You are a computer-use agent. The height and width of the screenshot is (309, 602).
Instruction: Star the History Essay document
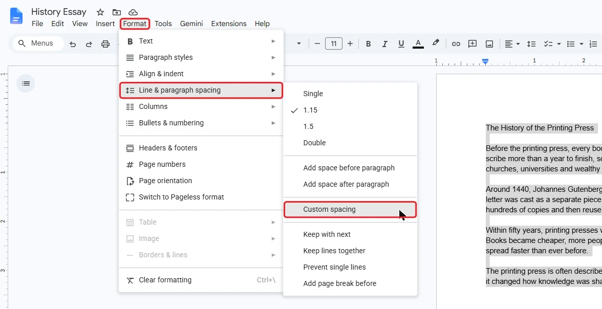[x=100, y=12]
